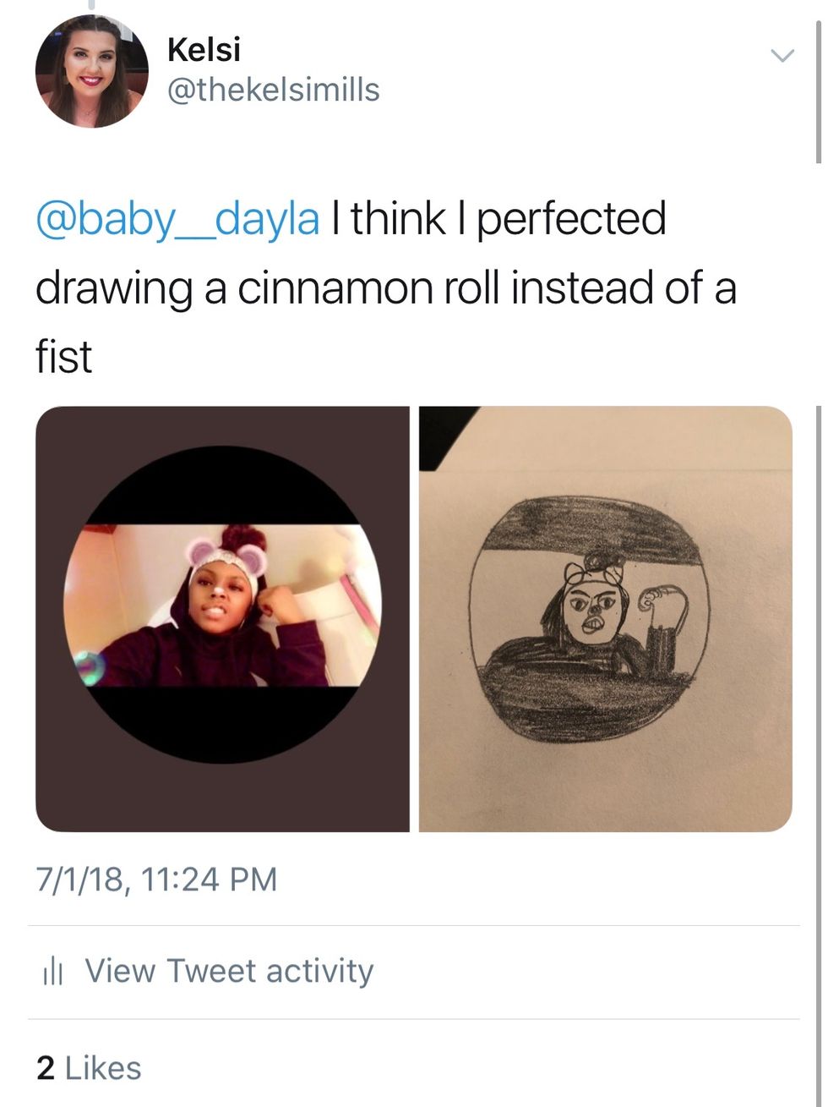Click the 7/1/18, 11:24 PM timestamp
The height and width of the screenshot is (1107, 828).
click(x=156, y=879)
